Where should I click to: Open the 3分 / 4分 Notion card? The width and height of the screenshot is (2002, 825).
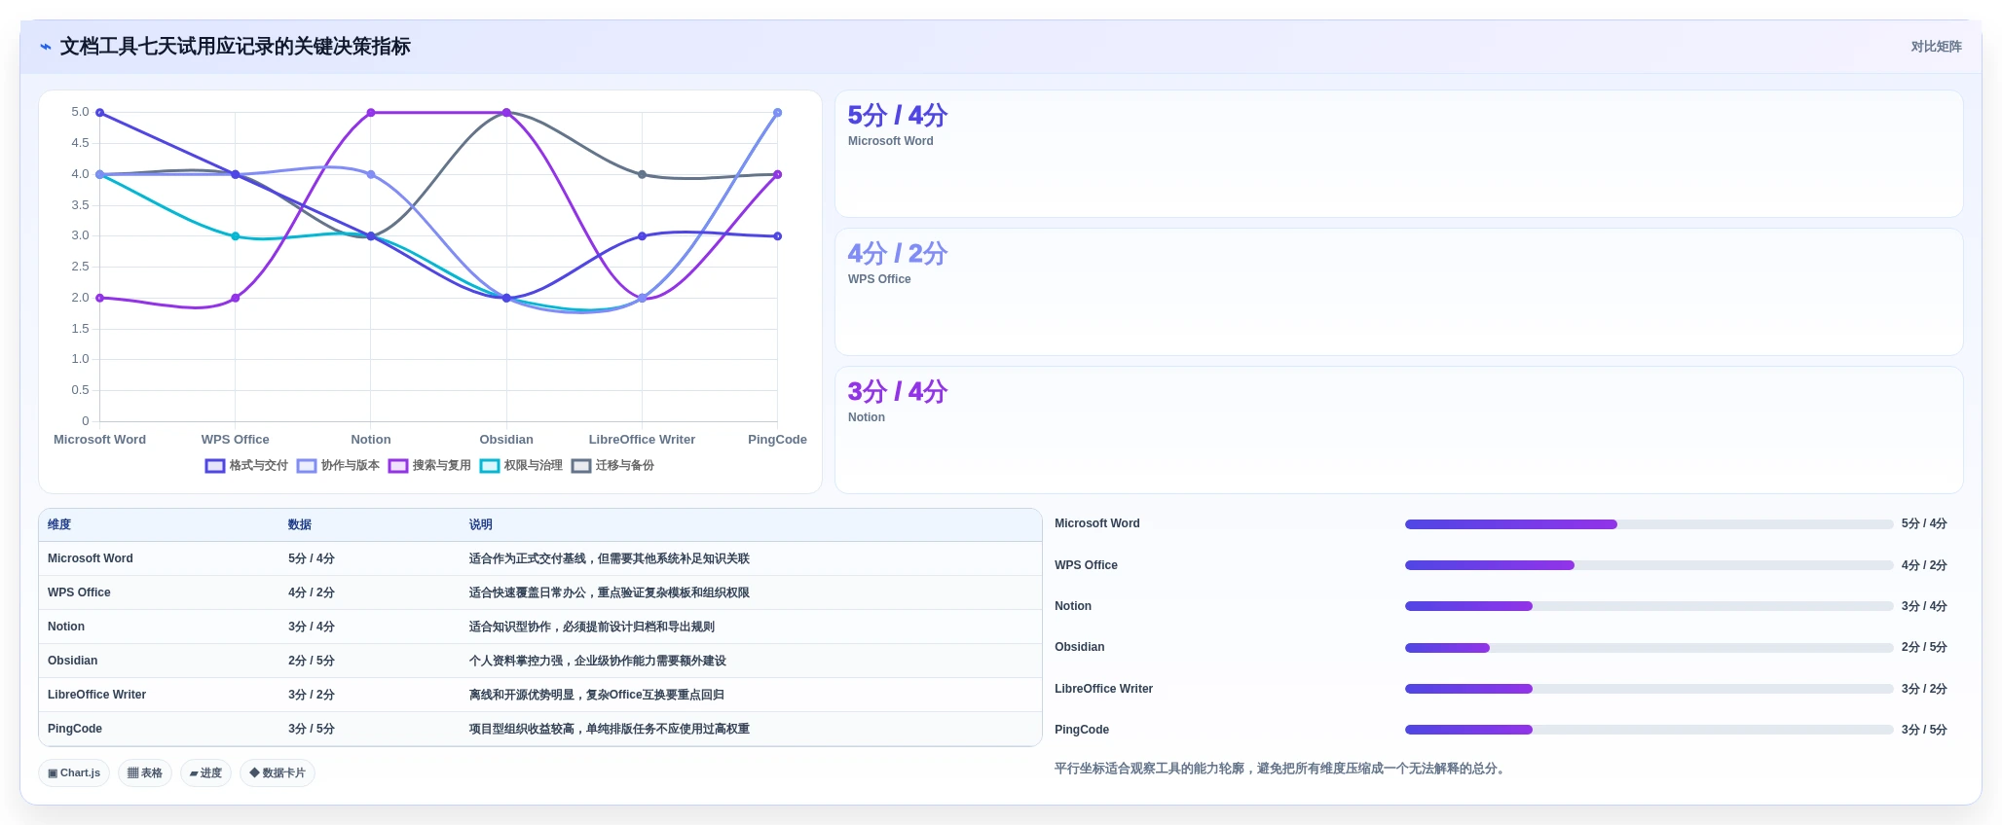click(1399, 430)
